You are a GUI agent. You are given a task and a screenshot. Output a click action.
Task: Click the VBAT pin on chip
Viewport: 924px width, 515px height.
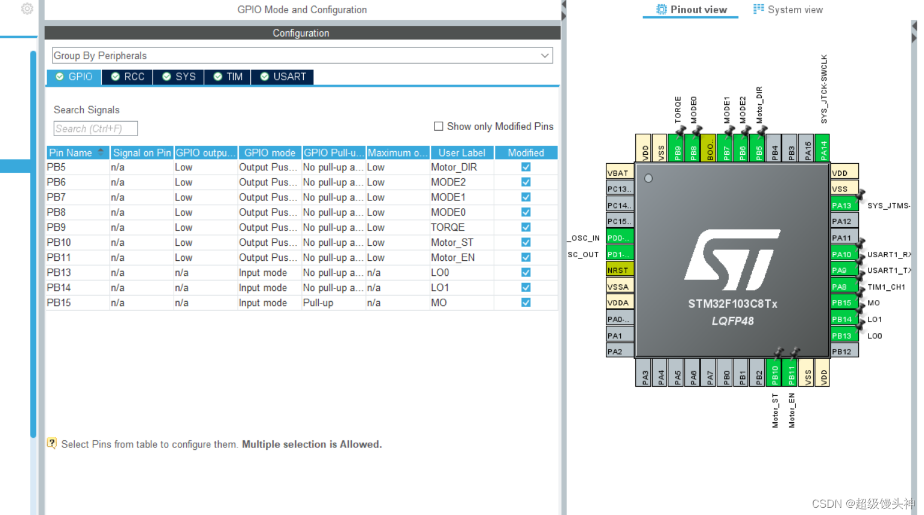(x=620, y=173)
